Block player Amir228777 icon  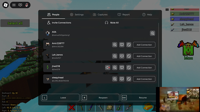tap(129, 45)
